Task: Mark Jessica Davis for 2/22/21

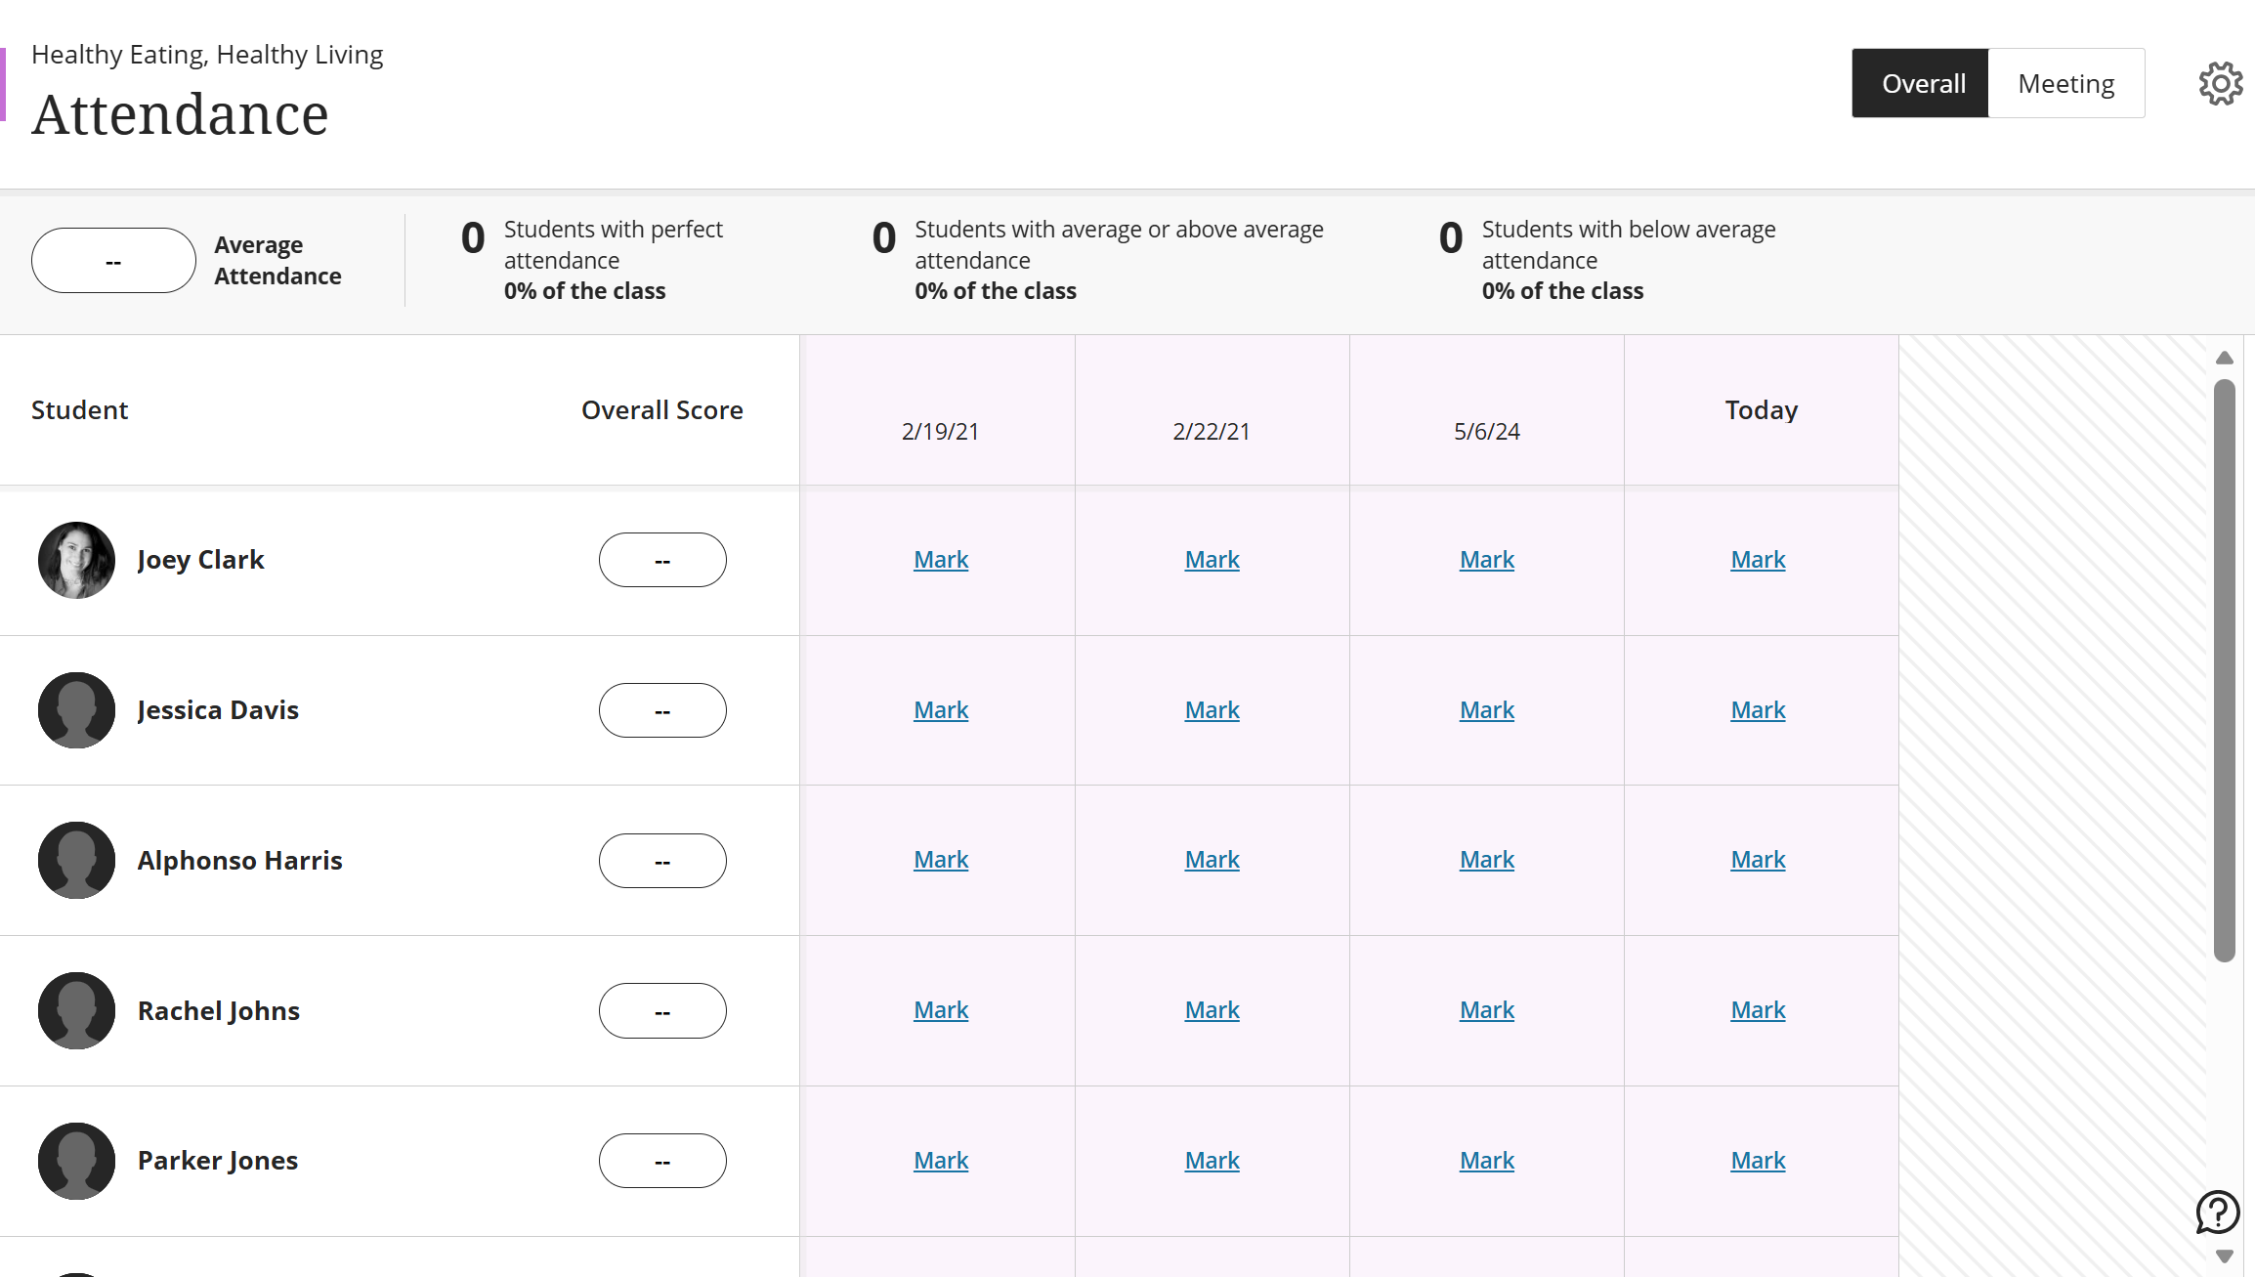Action: 1212,710
